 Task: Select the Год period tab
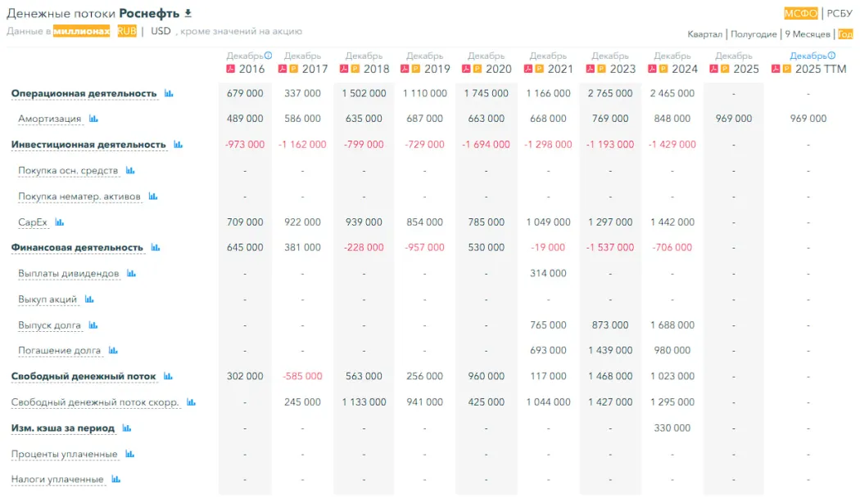coord(845,34)
